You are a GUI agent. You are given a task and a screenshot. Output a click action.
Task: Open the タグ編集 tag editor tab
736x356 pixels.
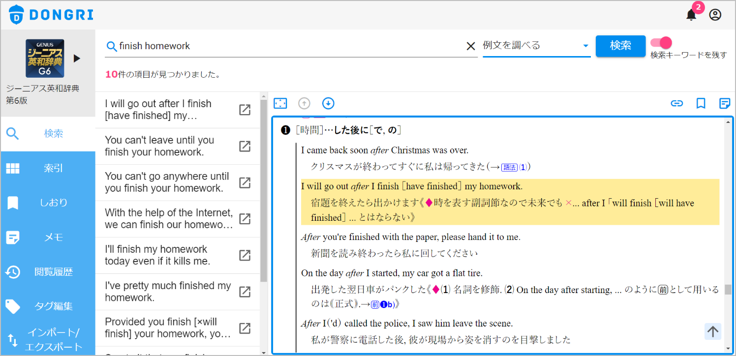48,306
